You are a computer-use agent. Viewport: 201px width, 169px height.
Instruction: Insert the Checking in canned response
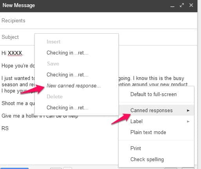(x=67, y=53)
